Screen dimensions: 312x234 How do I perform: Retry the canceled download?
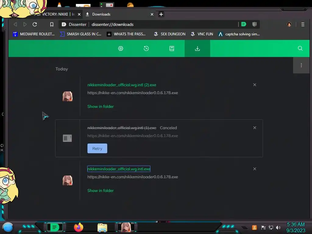coord(97,148)
